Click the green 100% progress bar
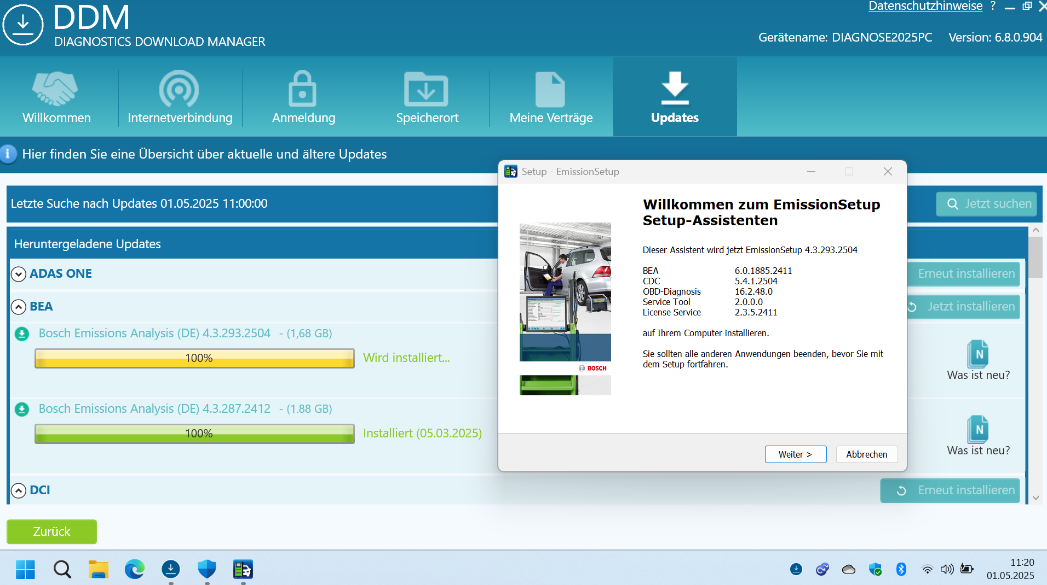 point(194,434)
